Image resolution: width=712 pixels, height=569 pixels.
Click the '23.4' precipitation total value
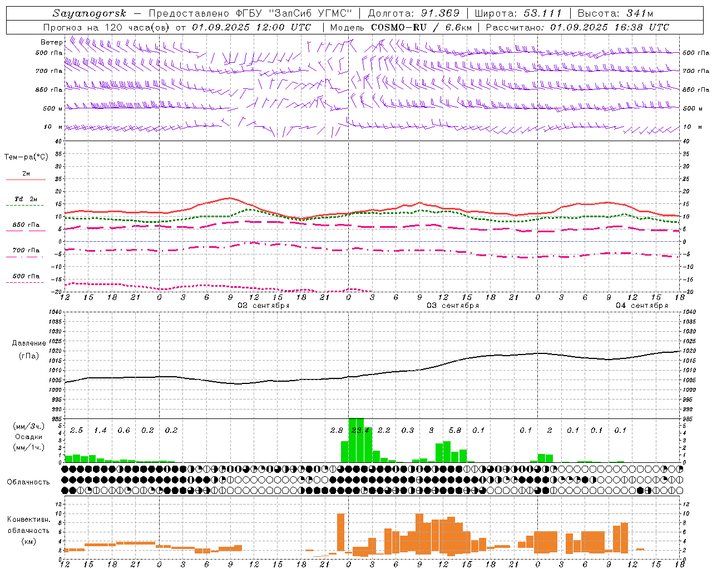click(360, 431)
